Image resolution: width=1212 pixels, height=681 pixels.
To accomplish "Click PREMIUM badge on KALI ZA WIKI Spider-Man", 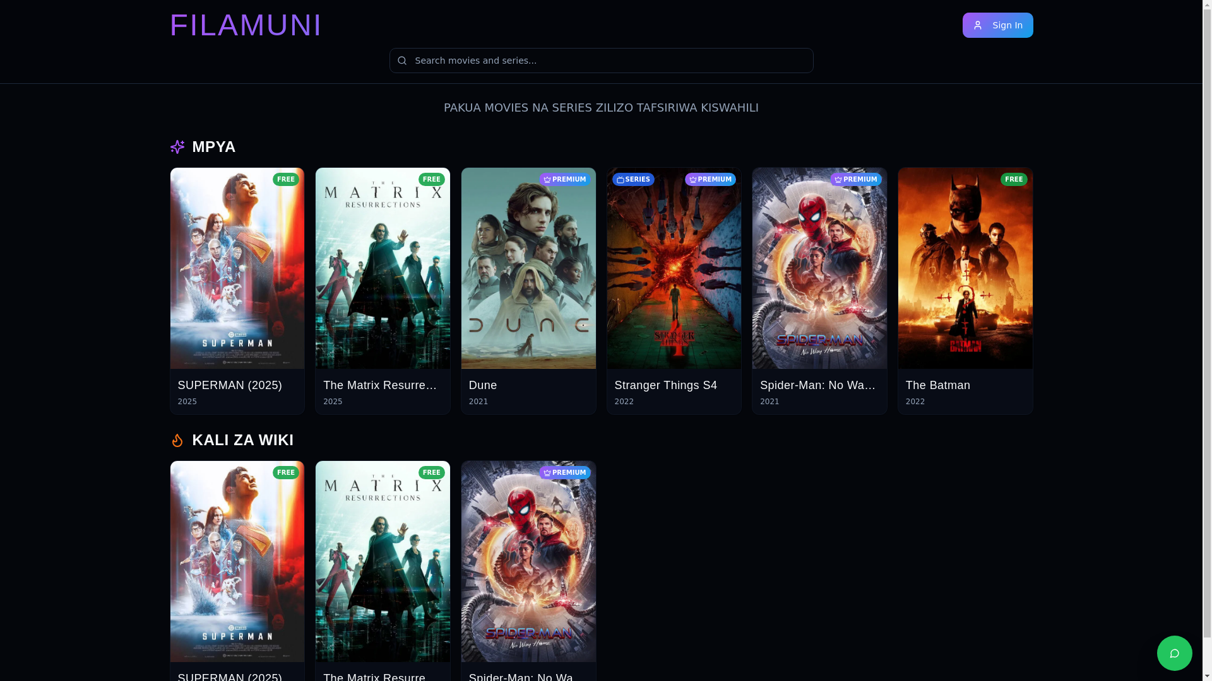I will pyautogui.click(x=565, y=472).
